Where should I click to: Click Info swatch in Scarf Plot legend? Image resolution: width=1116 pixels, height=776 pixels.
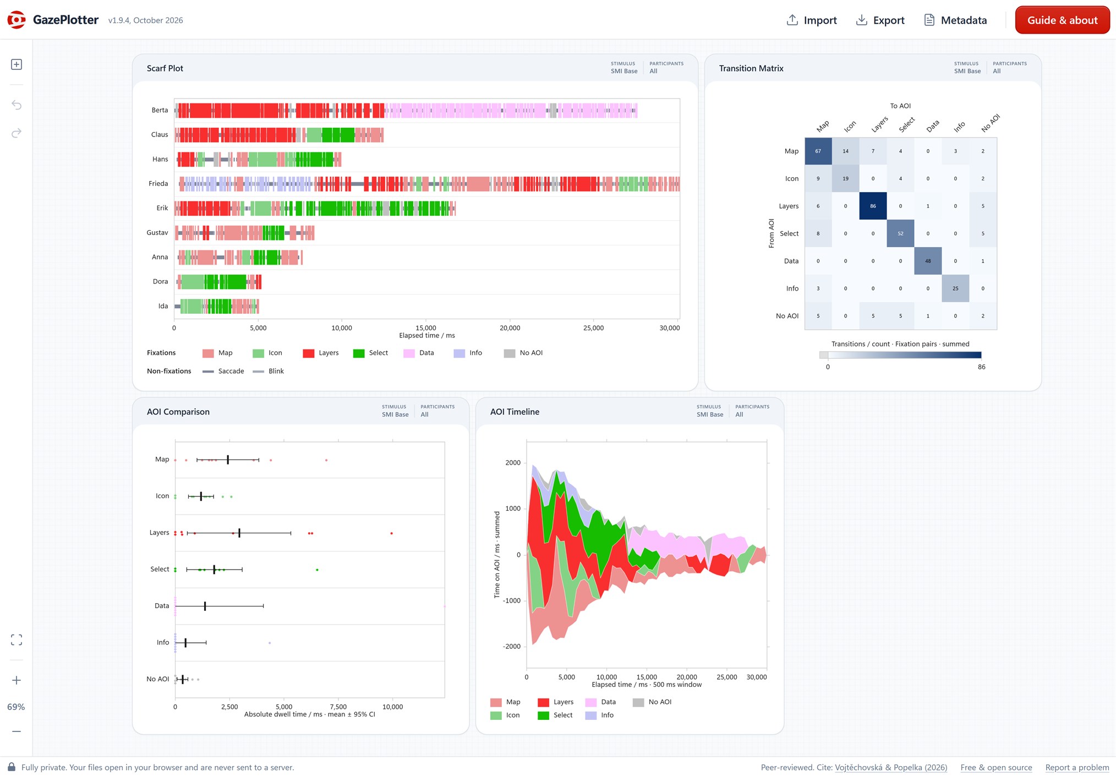459,353
